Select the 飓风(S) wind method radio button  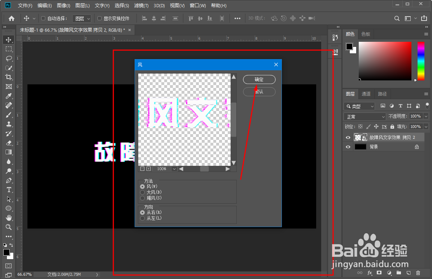click(143, 198)
